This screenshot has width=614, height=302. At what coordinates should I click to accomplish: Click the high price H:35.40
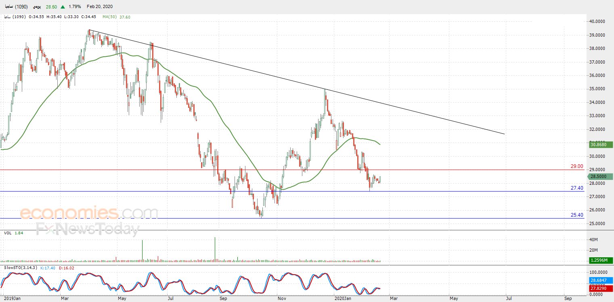coord(54,17)
